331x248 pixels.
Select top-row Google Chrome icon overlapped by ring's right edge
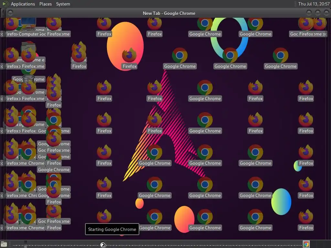point(255,23)
